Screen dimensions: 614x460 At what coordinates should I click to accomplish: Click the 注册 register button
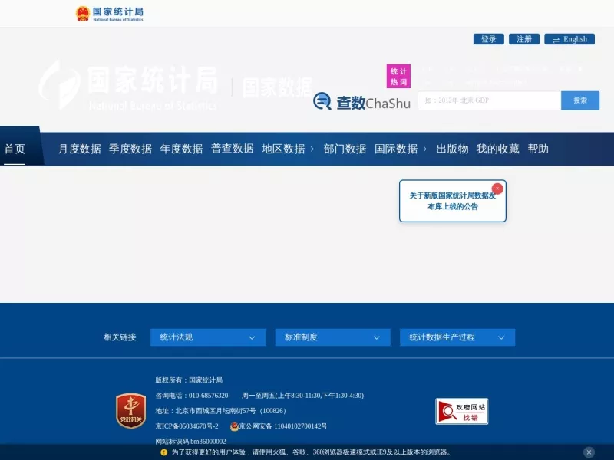524,39
